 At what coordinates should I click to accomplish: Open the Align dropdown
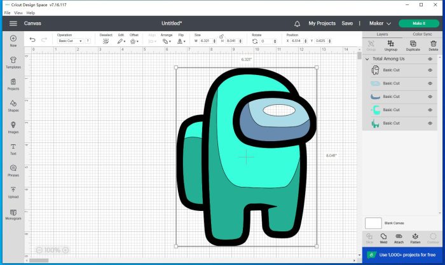click(x=152, y=41)
